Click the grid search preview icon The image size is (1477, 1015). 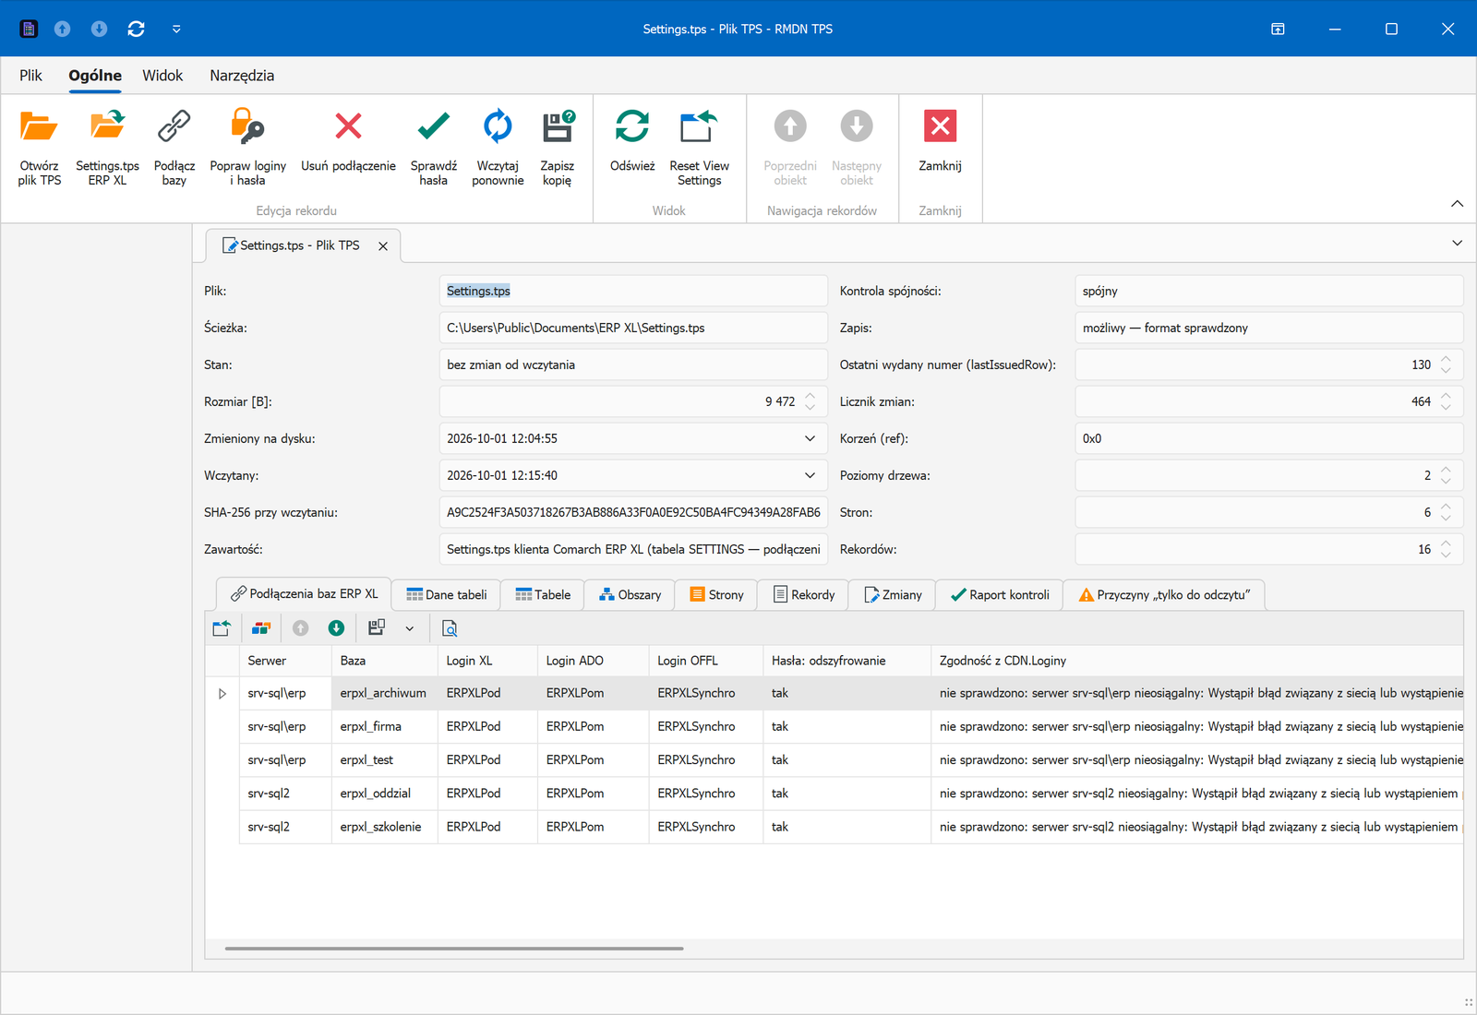(450, 628)
